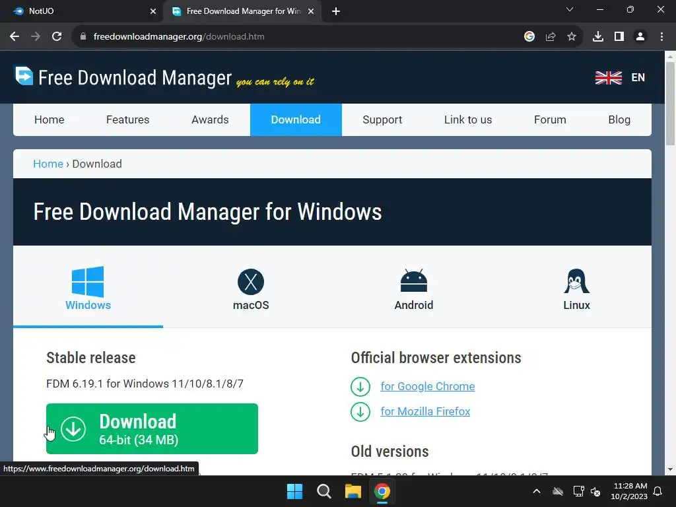Open taskbar Search icon
Viewport: 676px width, 507px height.
[323, 491]
